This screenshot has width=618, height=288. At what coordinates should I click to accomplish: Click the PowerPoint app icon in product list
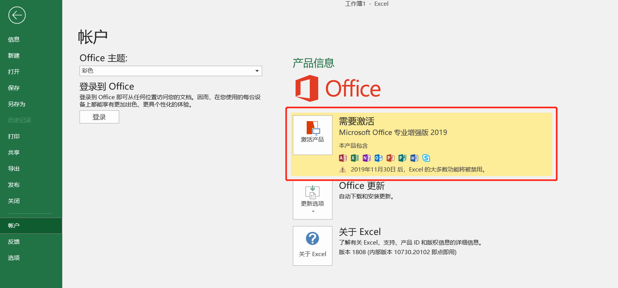pos(390,158)
